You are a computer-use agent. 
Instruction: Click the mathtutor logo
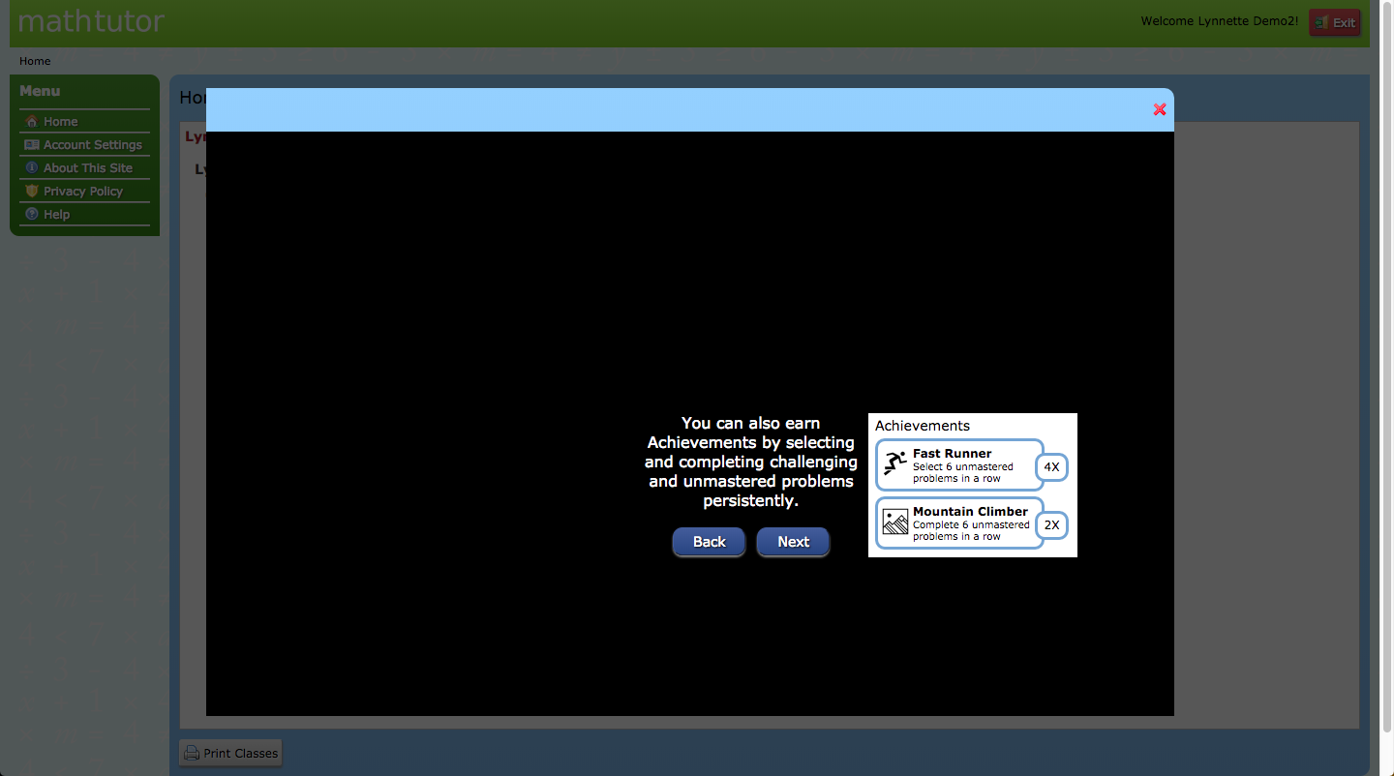[x=91, y=20]
